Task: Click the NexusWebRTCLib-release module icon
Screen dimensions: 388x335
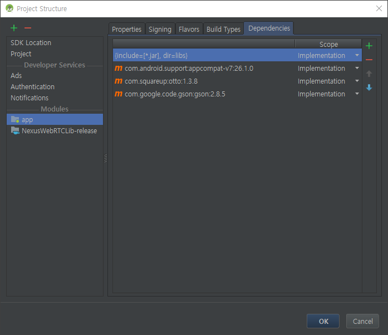Action: click(15, 130)
